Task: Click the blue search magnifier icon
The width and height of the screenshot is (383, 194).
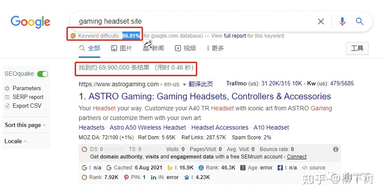Action: 359,21
